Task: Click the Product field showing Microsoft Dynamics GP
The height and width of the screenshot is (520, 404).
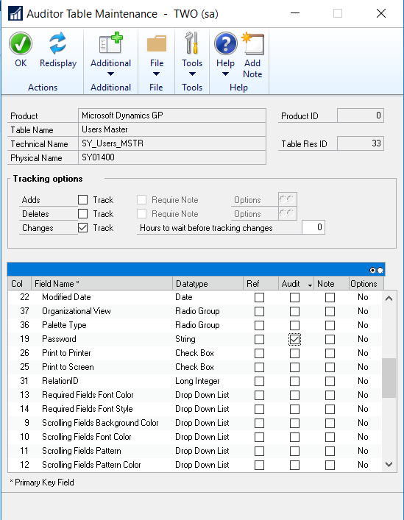Action: pyautogui.click(x=172, y=115)
